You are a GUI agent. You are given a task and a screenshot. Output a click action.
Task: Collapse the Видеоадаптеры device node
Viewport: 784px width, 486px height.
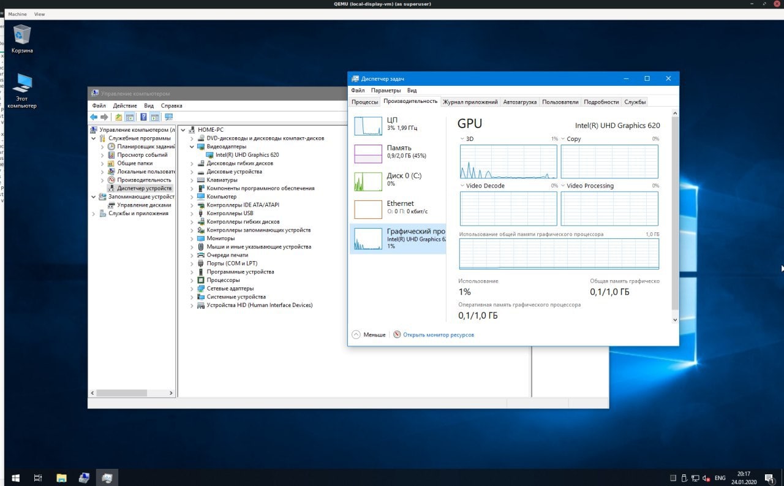coord(192,147)
